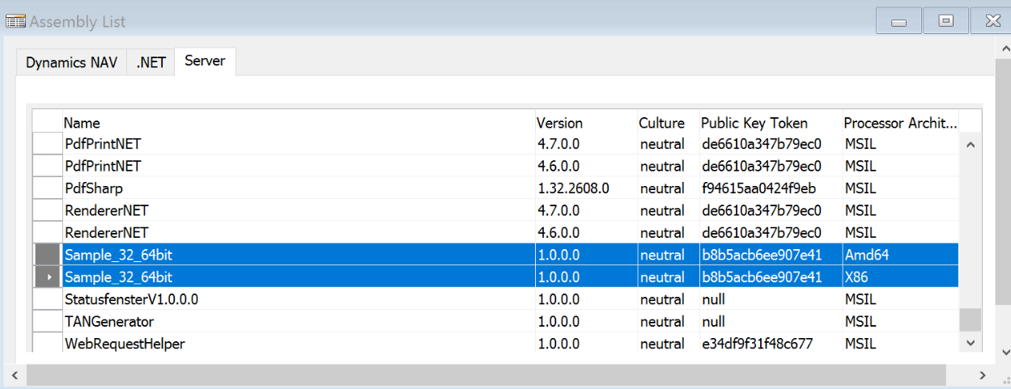The height and width of the screenshot is (389, 1011).
Task: Close the Assembly List window
Action: coord(990,21)
